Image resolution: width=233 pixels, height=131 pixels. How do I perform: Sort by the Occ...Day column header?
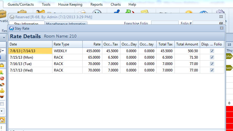pos(129,44)
